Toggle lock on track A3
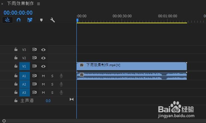 point(16,92)
